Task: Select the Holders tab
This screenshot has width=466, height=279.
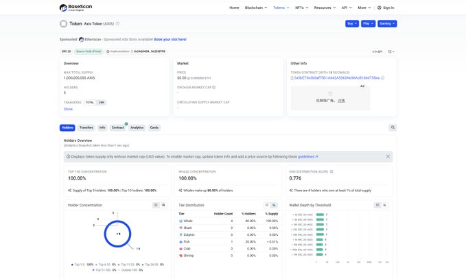Action: pyautogui.click(x=67, y=128)
